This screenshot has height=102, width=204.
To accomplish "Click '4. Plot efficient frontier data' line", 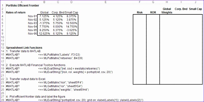I will coord(36,97).
